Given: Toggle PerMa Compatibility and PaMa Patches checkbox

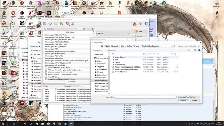Looking at the screenshot, I should (46, 79).
